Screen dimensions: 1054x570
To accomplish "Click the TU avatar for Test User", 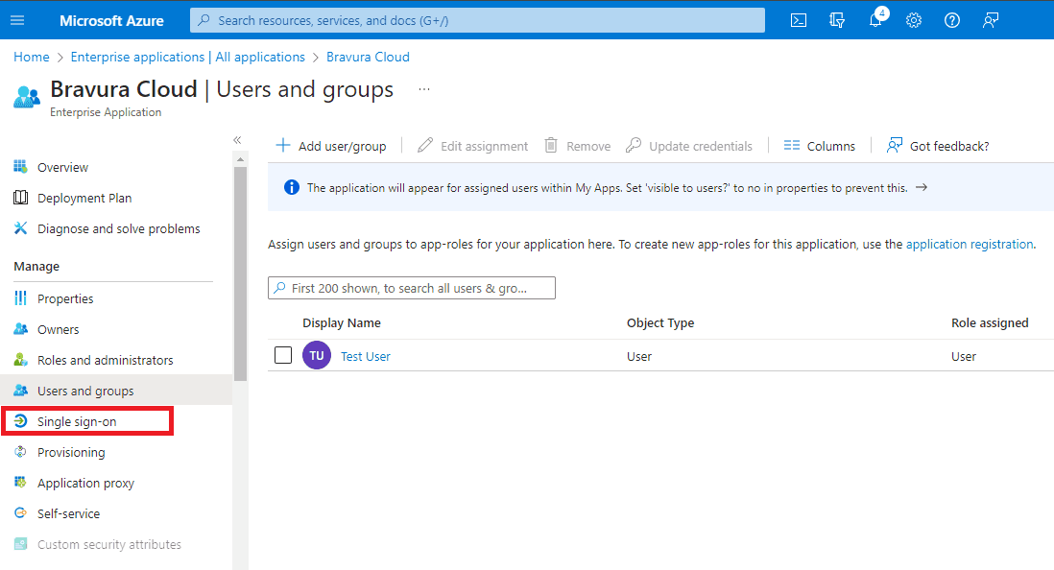I will (x=317, y=356).
